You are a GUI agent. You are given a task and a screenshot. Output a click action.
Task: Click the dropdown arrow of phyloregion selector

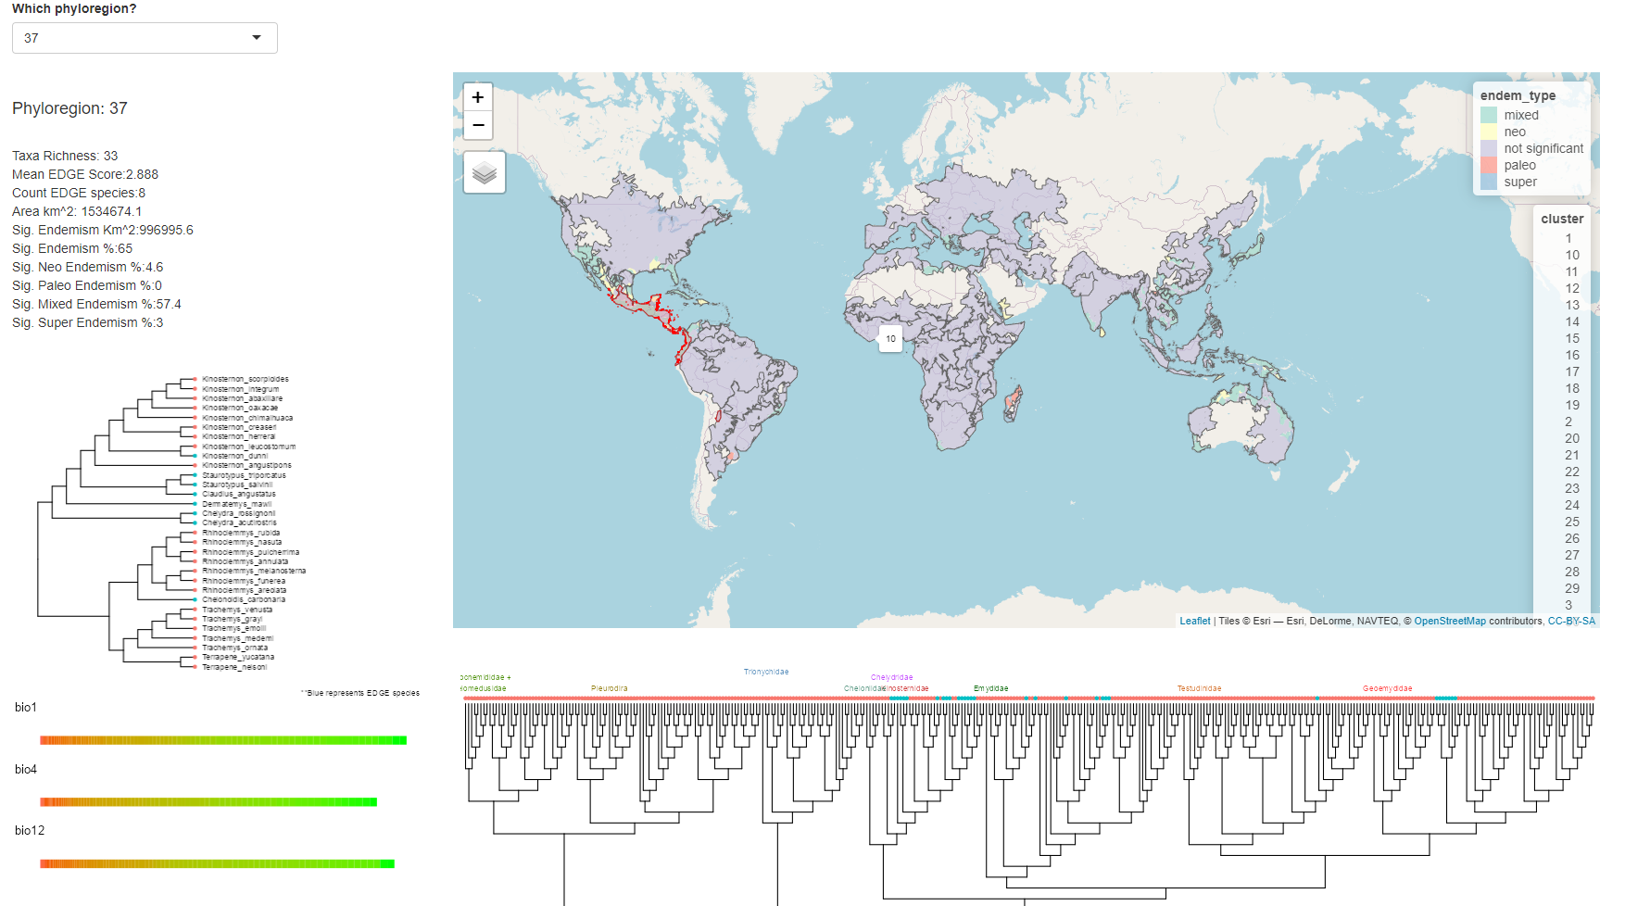257,38
